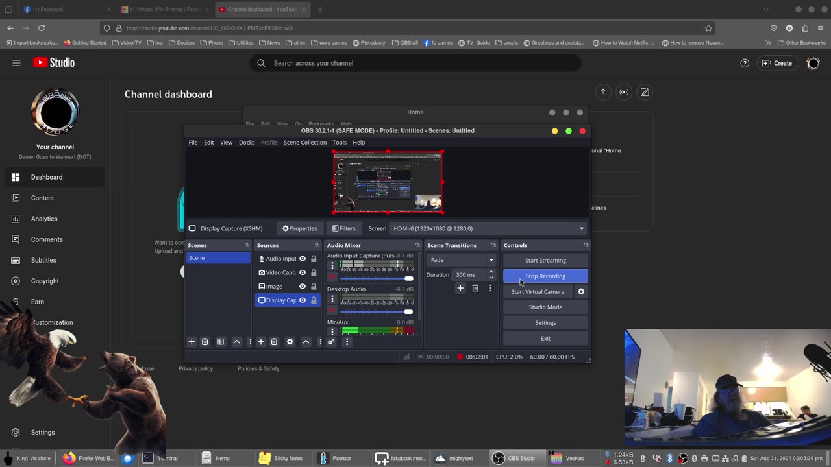Open the OBS View menu

click(226, 143)
